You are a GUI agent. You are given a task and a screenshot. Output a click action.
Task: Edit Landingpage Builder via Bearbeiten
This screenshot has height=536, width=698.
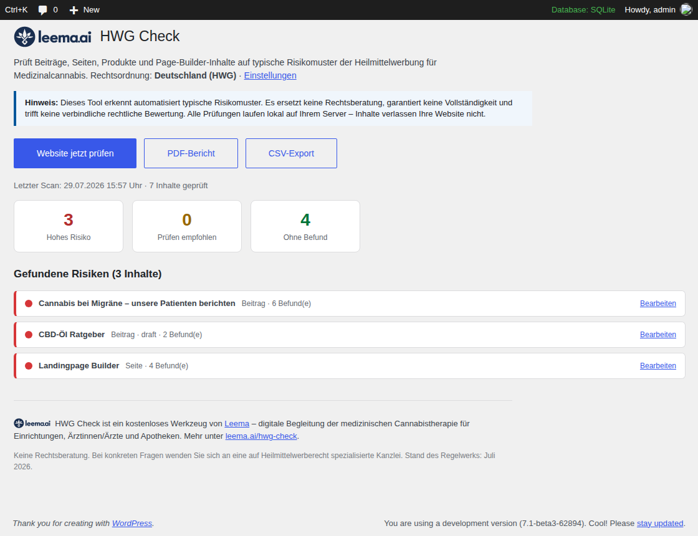658,365
